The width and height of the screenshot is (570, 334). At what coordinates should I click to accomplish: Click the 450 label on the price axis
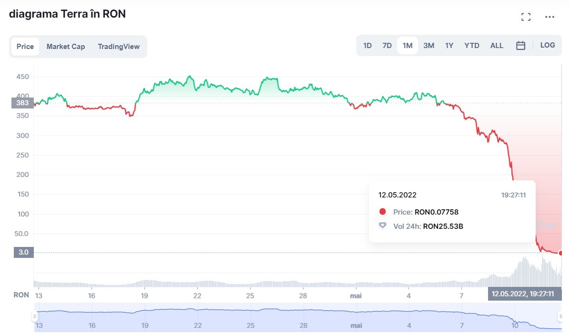(22, 77)
